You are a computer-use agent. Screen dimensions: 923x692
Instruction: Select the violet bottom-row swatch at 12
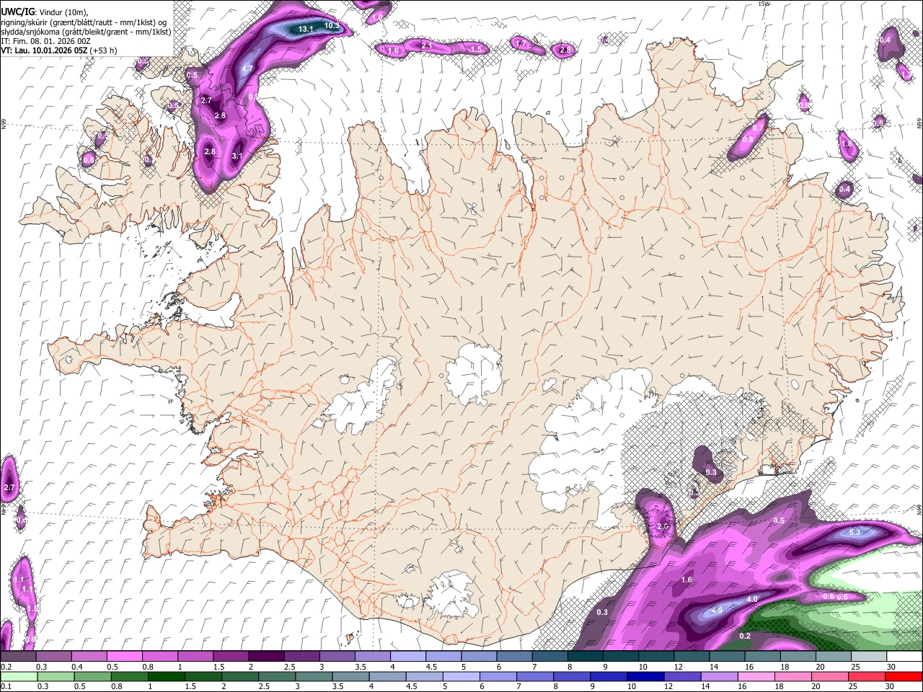[x=681, y=676]
